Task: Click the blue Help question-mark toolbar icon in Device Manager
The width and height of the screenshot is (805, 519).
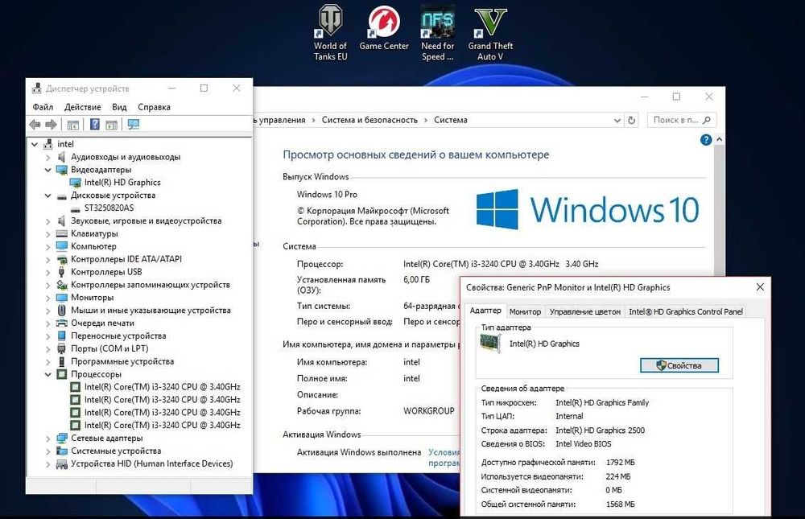Action: pos(95,124)
